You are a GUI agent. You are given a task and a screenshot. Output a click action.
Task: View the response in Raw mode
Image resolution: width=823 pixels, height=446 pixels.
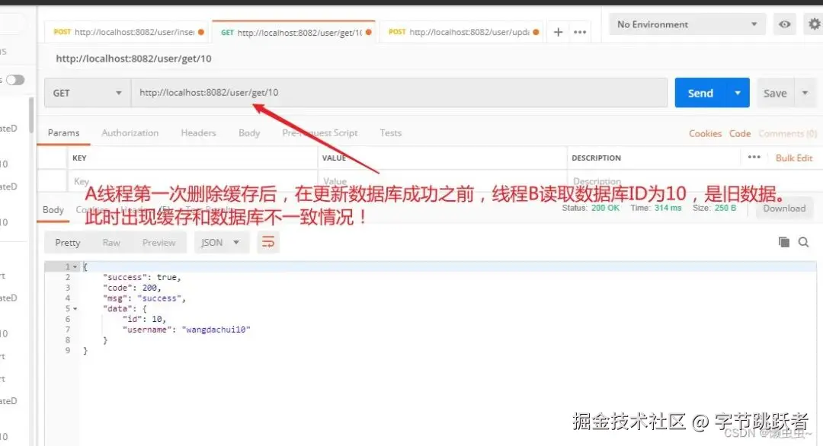point(110,242)
